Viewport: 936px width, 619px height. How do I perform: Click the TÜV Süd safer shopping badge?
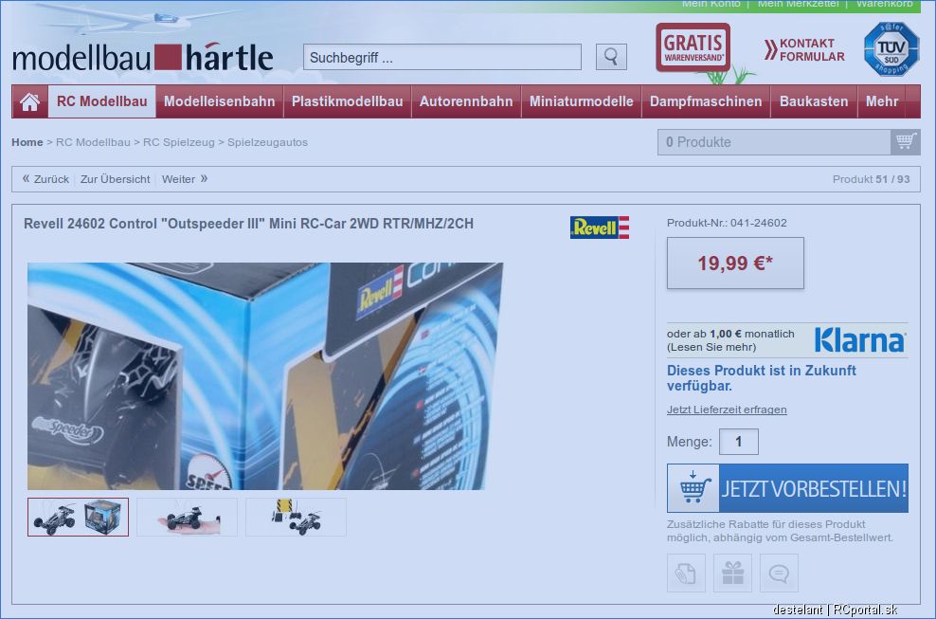click(x=891, y=48)
